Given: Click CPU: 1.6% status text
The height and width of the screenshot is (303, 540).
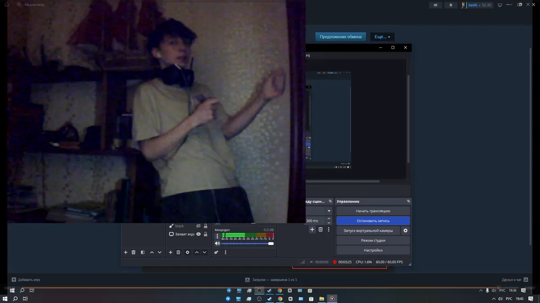Looking at the screenshot, I should pos(364,262).
